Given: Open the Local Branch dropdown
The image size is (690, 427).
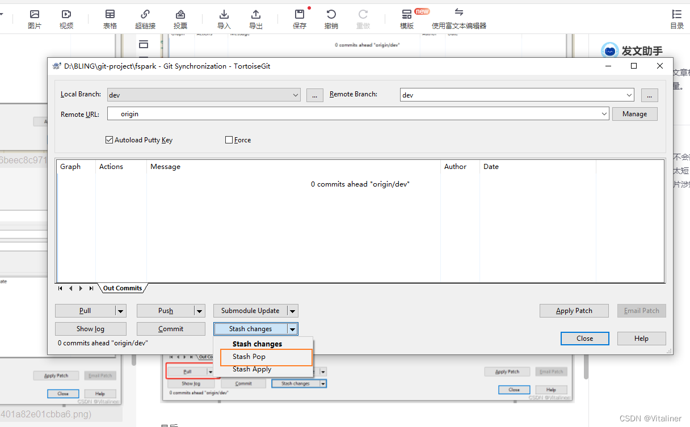Looking at the screenshot, I should [x=296, y=95].
